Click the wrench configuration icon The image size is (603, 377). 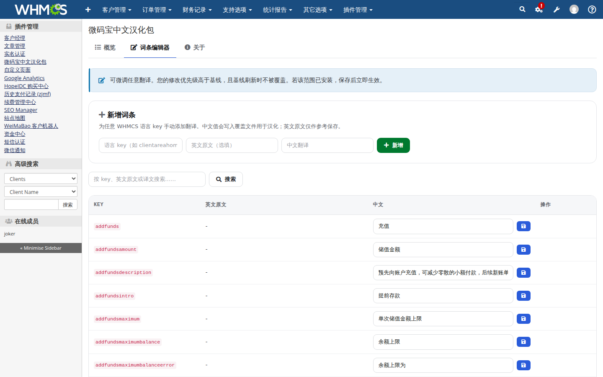point(557,9)
